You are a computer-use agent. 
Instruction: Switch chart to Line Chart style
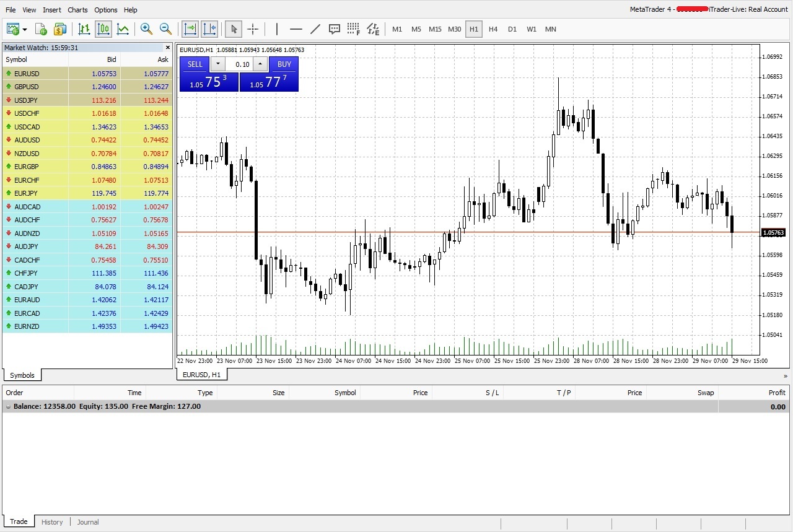click(123, 29)
